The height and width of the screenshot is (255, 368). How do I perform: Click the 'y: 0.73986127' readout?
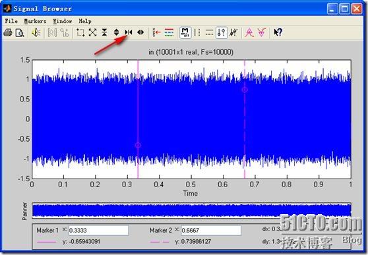(x=193, y=241)
